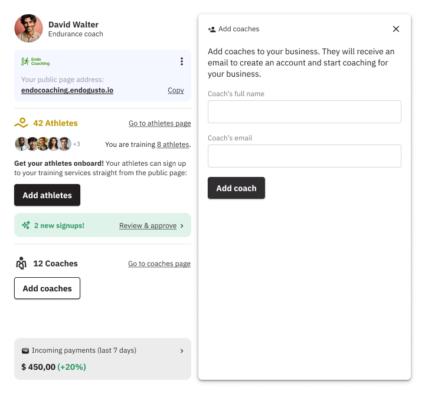Click the incoming payments card icon

point(25,350)
